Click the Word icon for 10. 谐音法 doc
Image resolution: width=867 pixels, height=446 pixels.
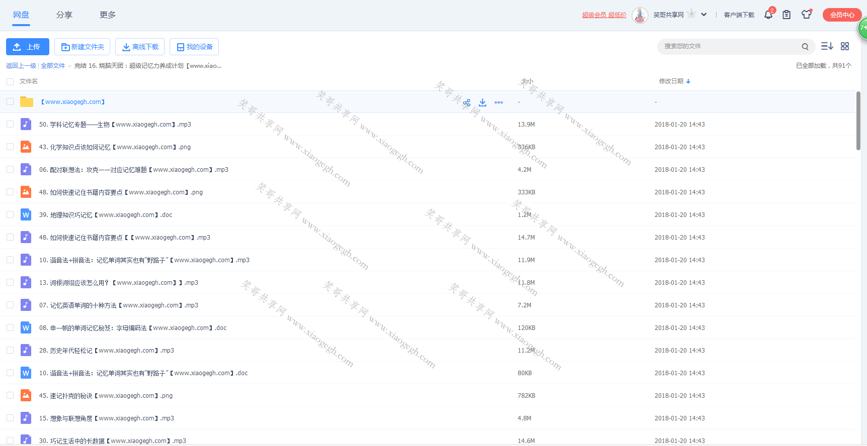click(x=26, y=373)
